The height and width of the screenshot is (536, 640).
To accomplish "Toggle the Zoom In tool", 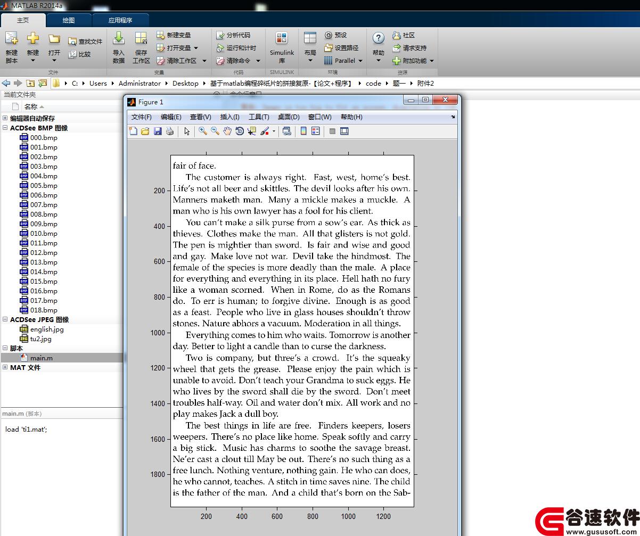I will pos(203,131).
